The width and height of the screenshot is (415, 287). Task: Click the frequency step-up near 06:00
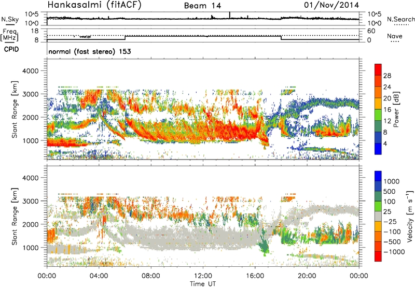point(125,37)
